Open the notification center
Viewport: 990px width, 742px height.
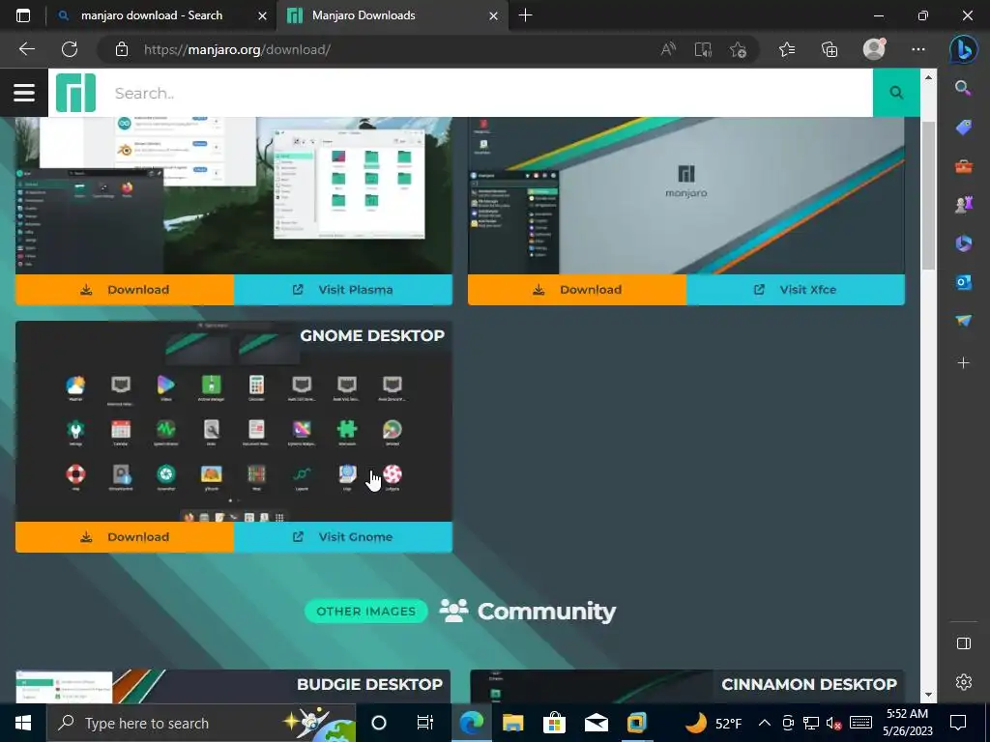[x=958, y=723]
